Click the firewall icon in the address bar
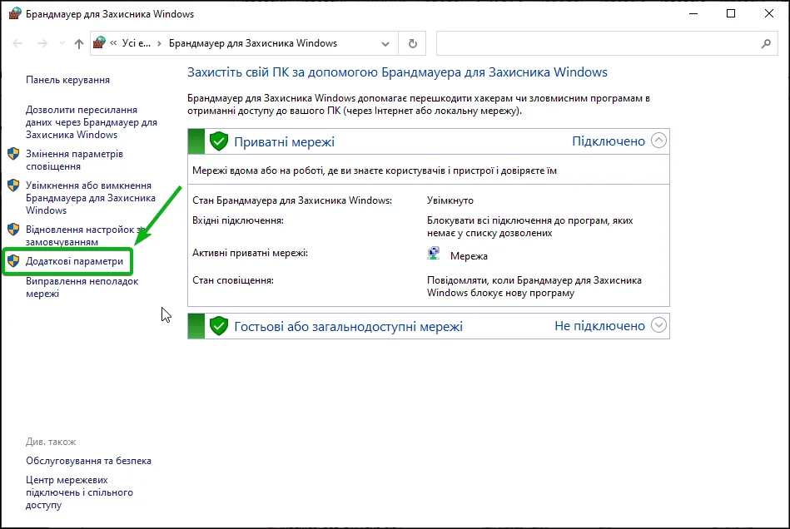The width and height of the screenshot is (790, 529). 100,42
